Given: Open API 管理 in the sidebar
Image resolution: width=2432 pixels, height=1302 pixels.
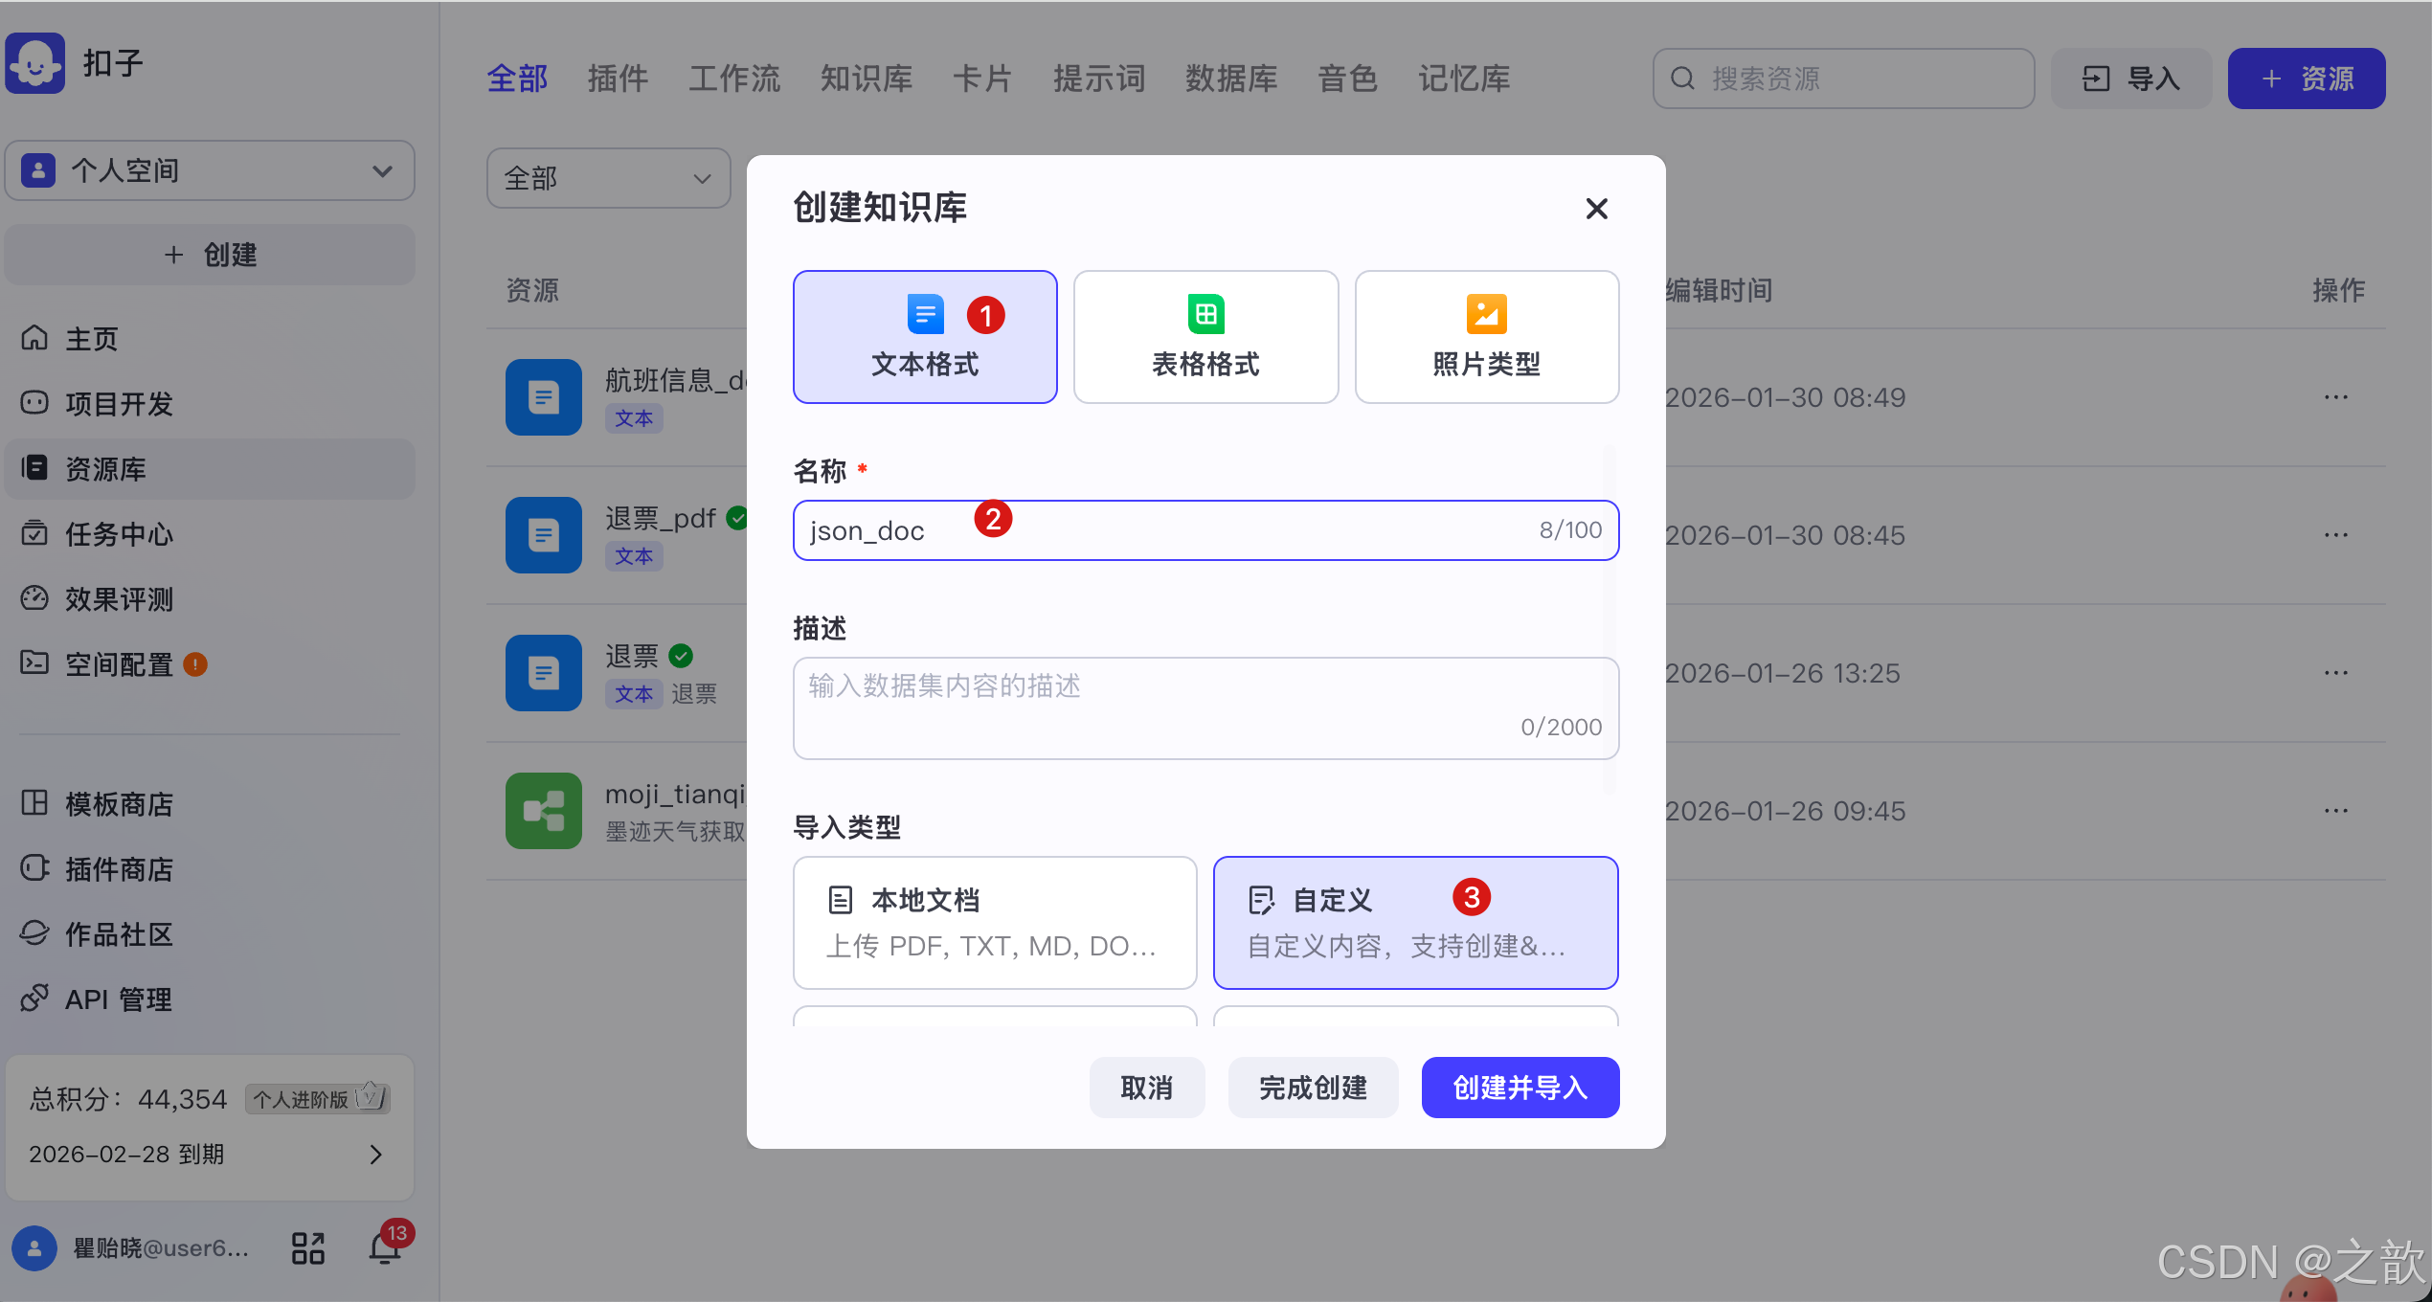Looking at the screenshot, I should 117,999.
